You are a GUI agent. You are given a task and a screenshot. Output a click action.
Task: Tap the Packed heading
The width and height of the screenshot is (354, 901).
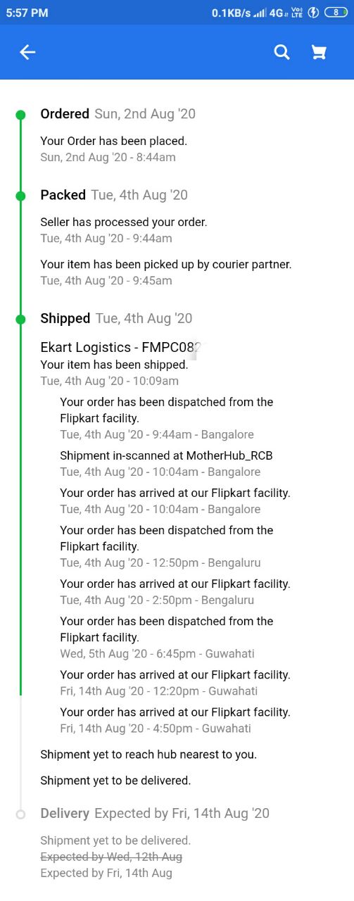coord(63,195)
